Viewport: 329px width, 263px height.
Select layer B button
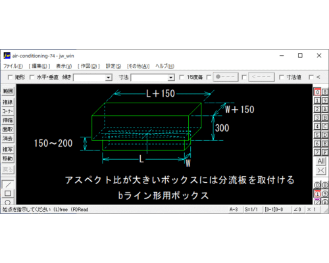click(x=325, y=118)
